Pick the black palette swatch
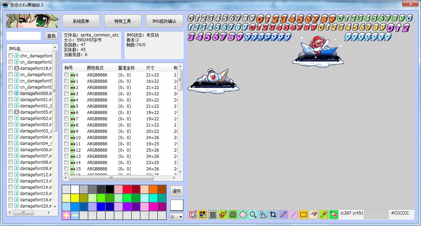421x226 pixels. (x=110, y=189)
